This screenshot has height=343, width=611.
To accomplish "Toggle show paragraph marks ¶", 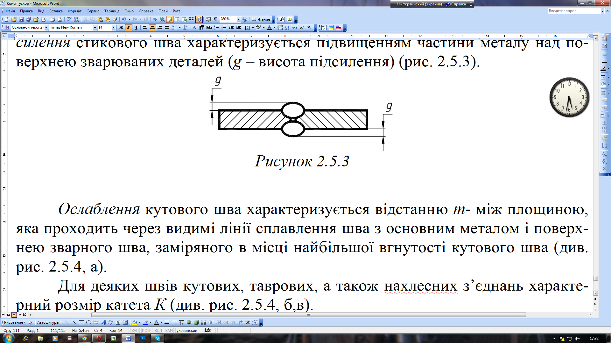I will pos(215,19).
